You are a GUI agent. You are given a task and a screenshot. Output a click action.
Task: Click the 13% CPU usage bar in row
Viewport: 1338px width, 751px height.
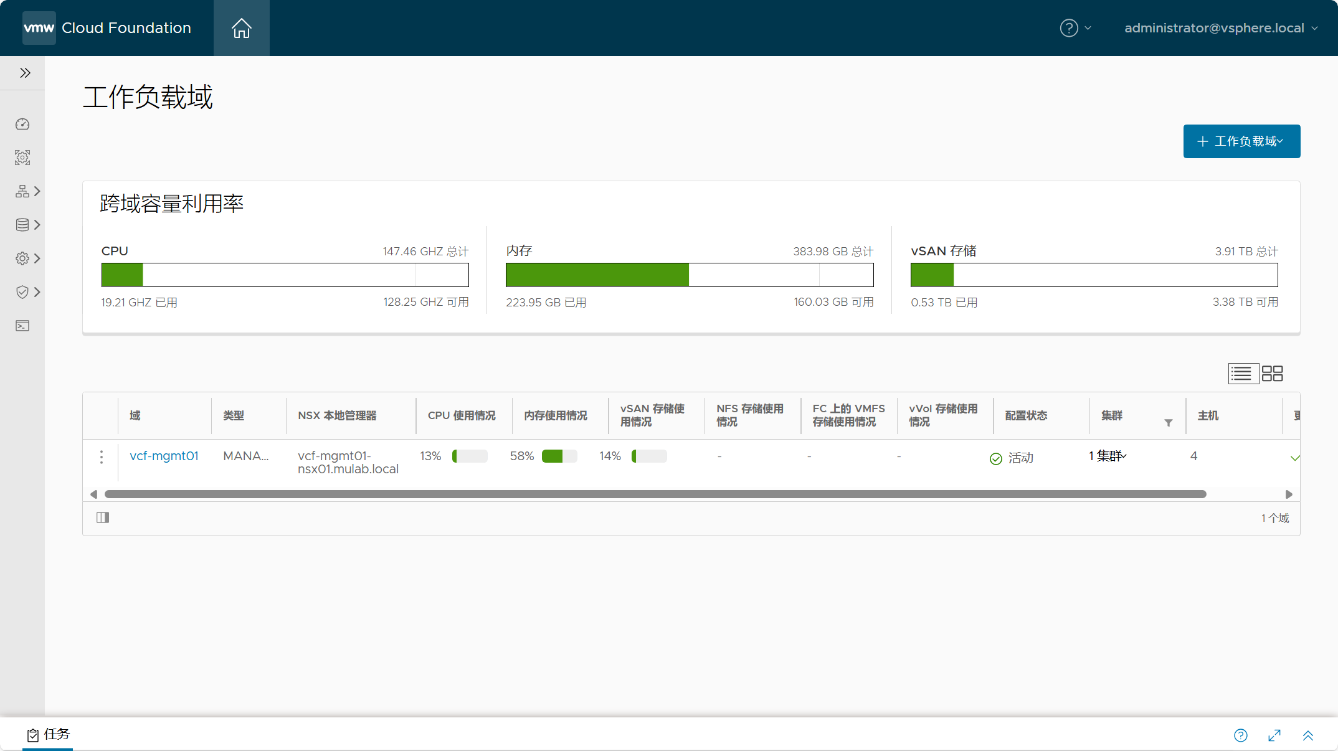pyautogui.click(x=470, y=456)
